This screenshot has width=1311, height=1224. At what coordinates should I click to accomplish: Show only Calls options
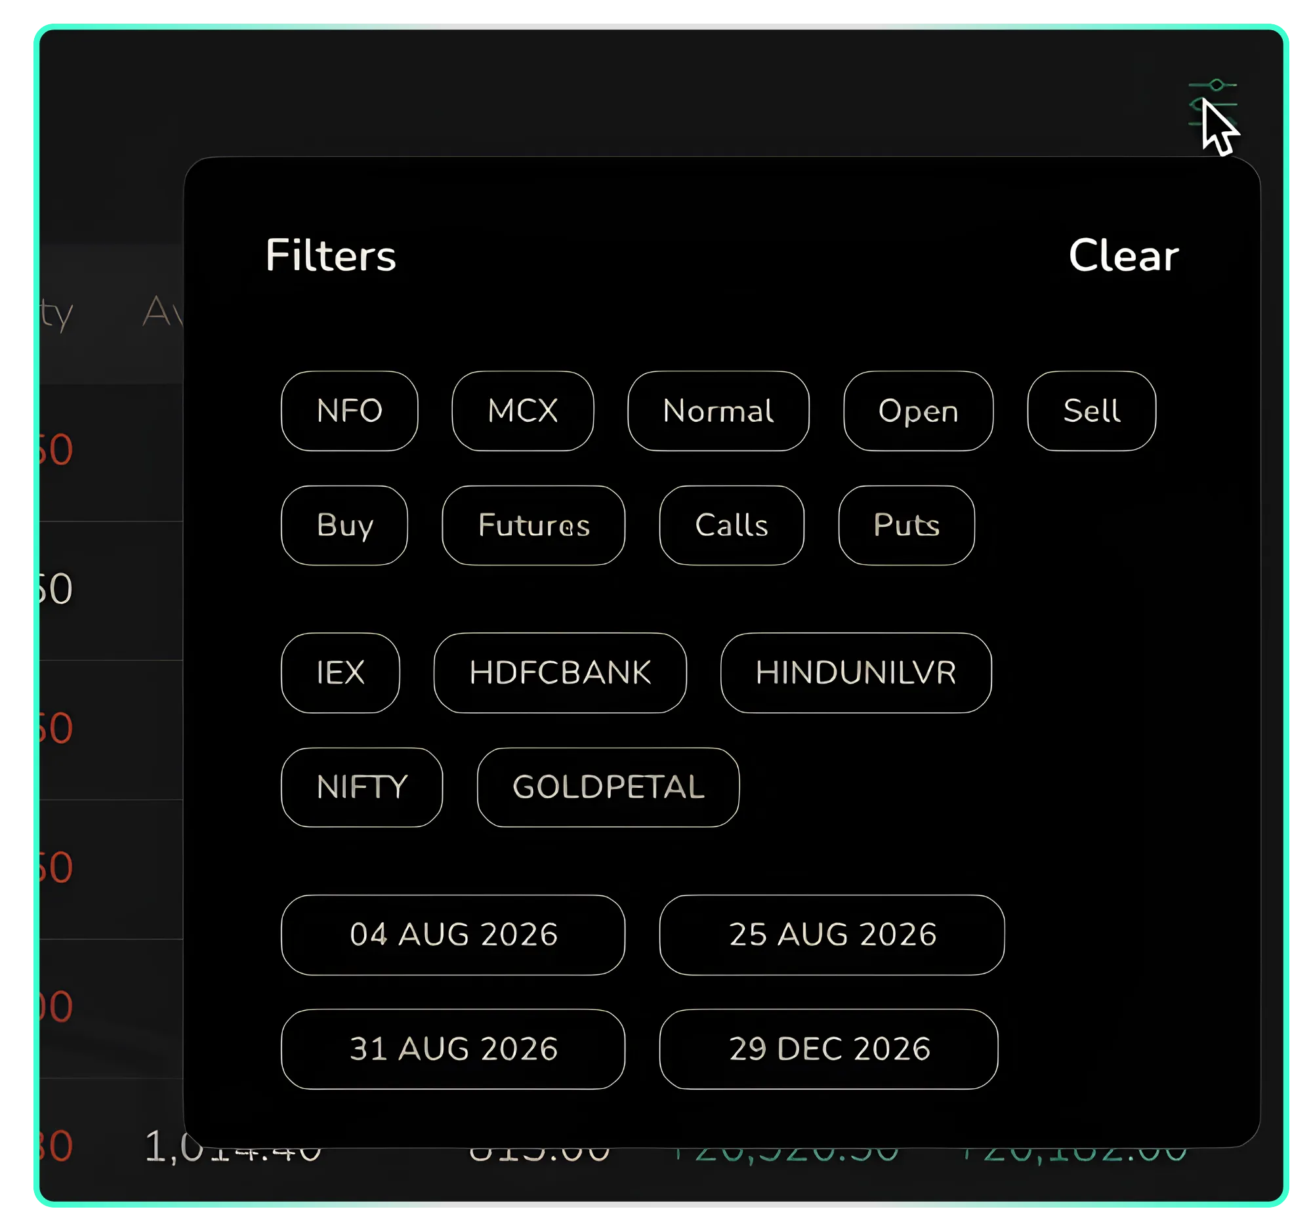pos(732,525)
